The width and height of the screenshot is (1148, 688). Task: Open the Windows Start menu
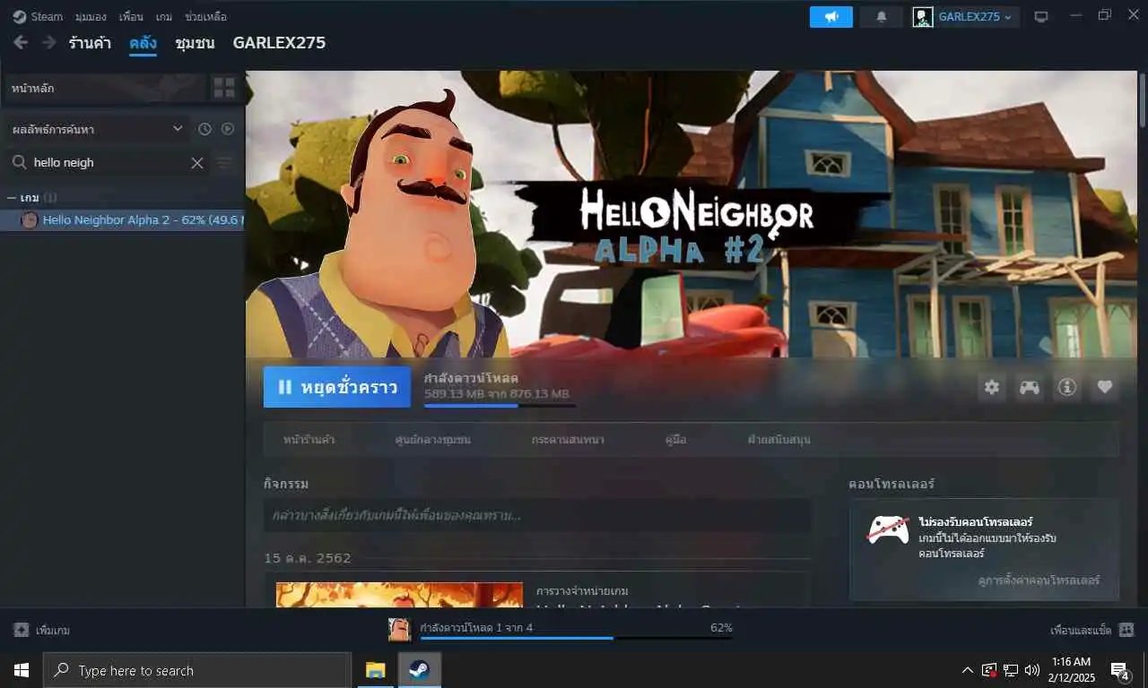click(22, 670)
